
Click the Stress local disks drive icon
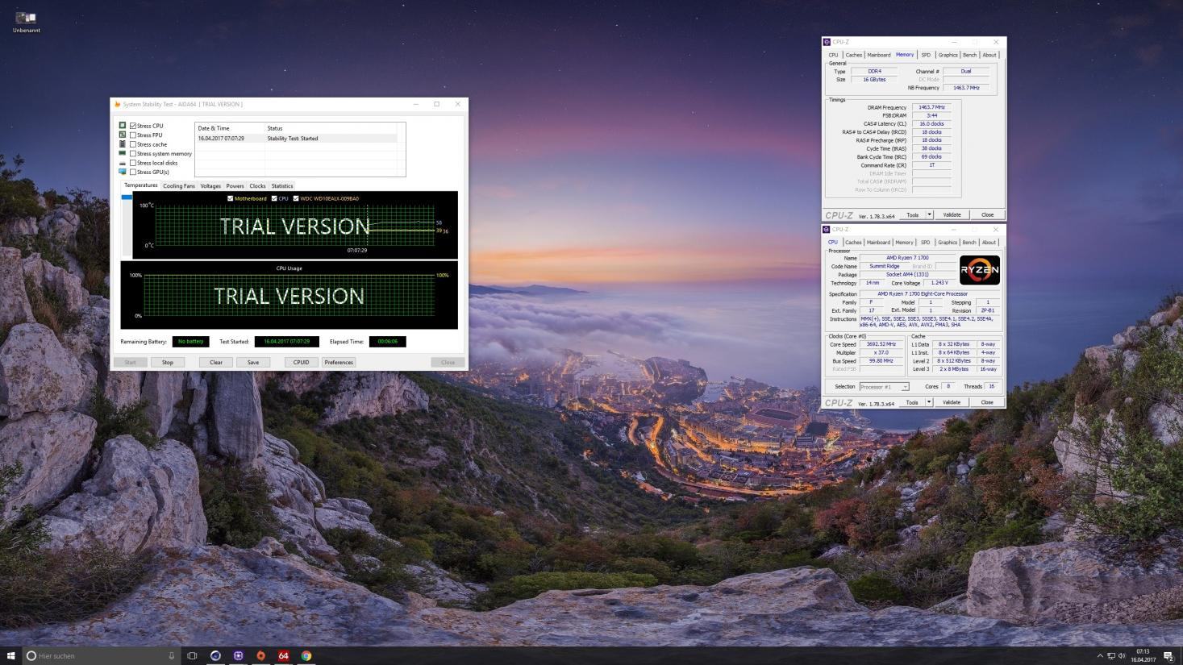[x=123, y=163]
